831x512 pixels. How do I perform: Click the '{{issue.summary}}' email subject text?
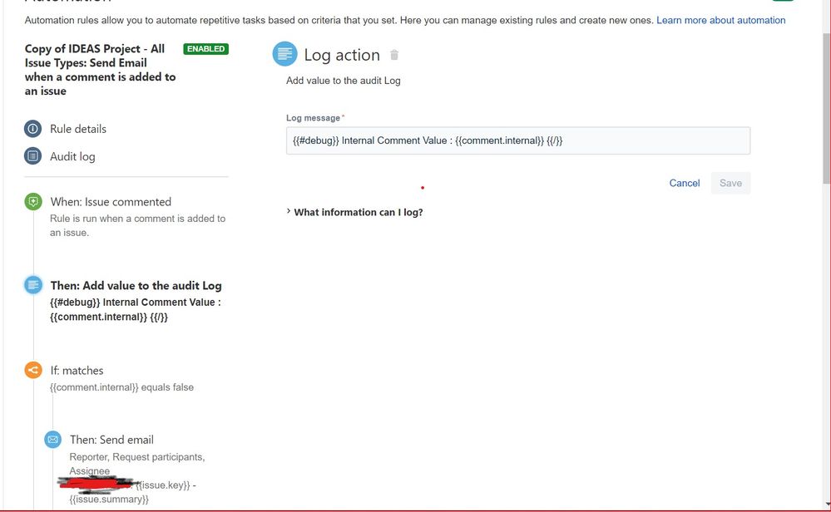[x=109, y=500]
